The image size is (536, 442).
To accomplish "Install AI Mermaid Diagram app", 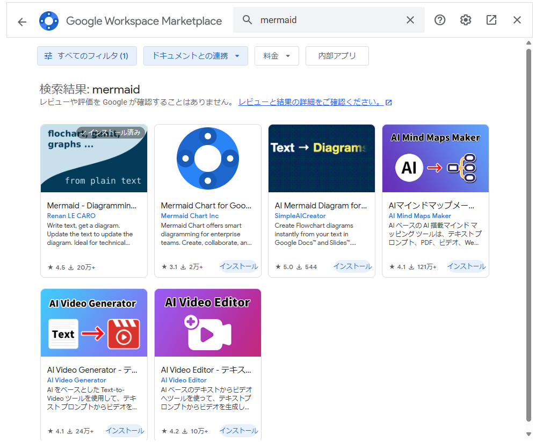I will 352,266.
